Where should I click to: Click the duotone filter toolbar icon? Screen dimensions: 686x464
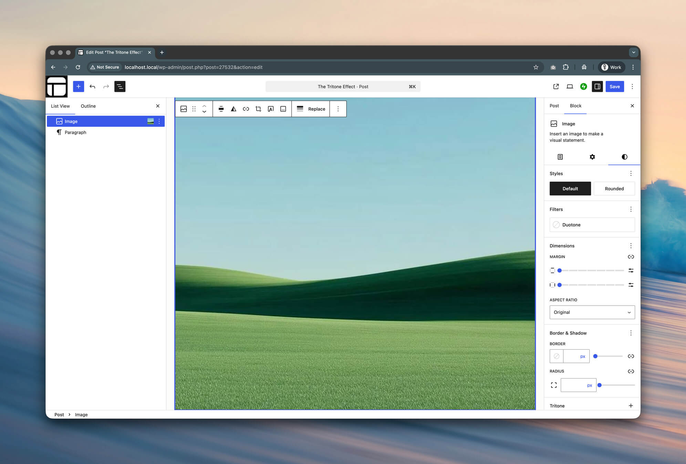click(233, 109)
